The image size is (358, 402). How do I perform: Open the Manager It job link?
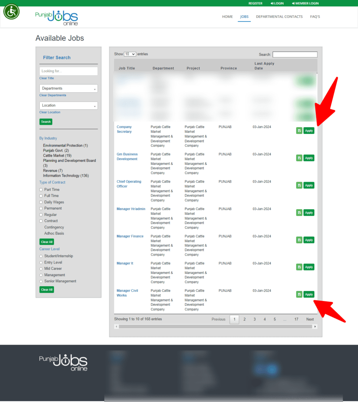point(125,263)
